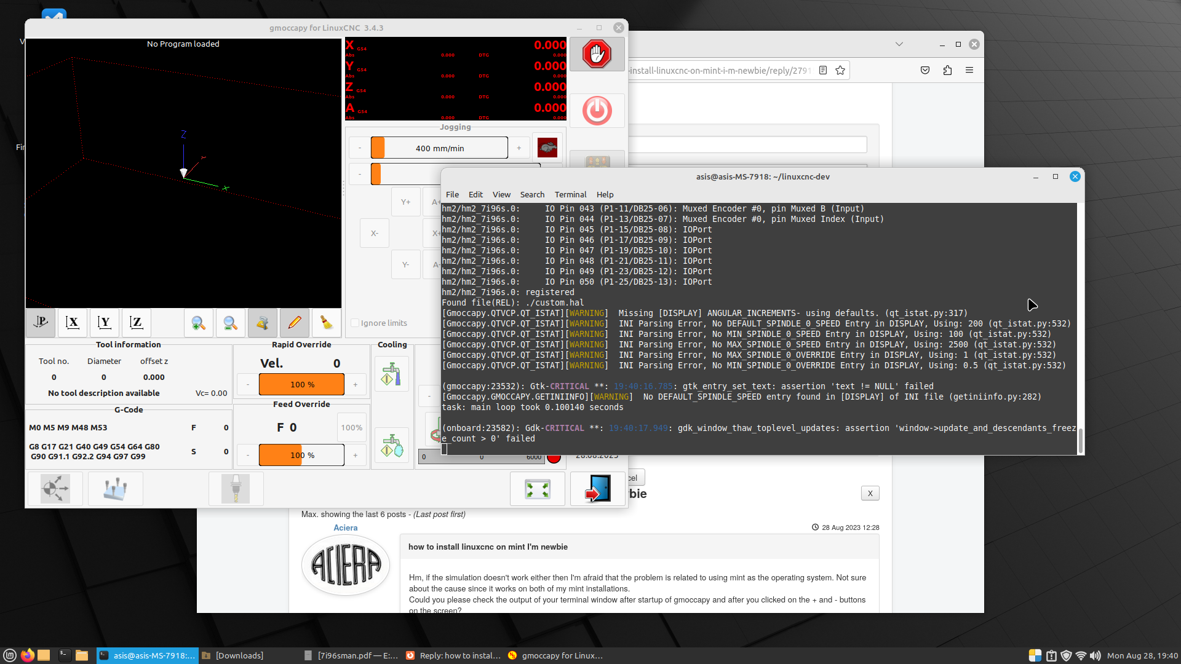1181x664 pixels.
Task: Jog X- axis button
Action: (x=375, y=233)
